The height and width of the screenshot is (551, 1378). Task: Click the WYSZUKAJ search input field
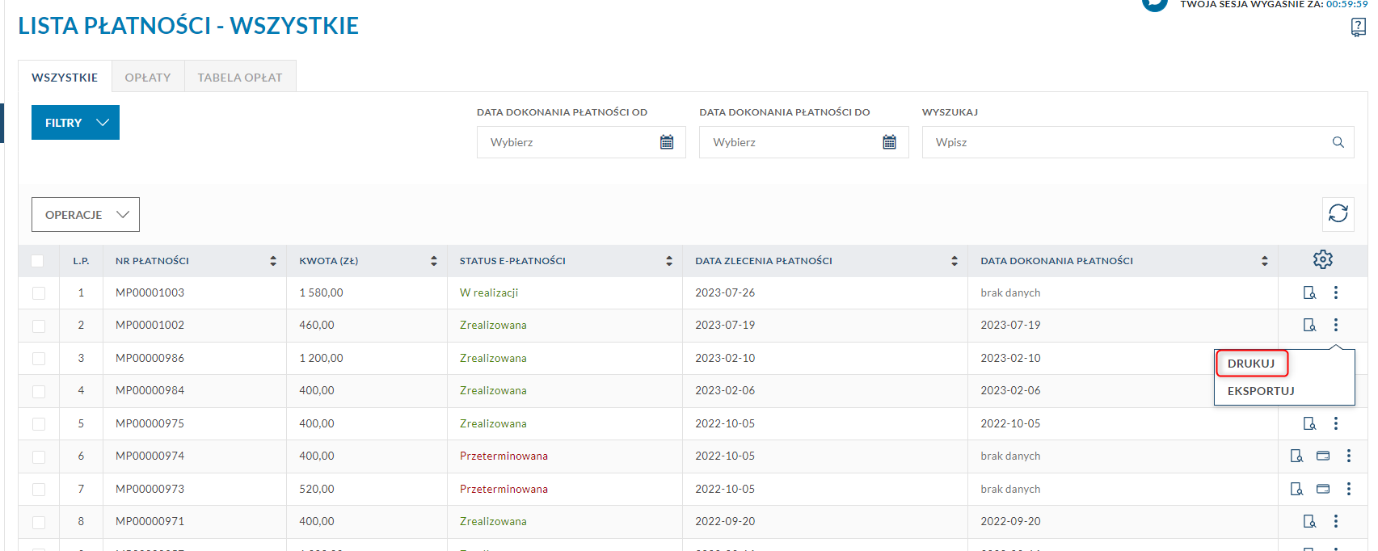click(x=1123, y=142)
